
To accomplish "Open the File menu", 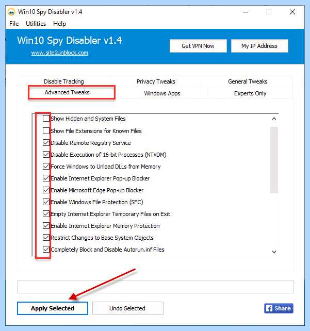I will coord(14,24).
